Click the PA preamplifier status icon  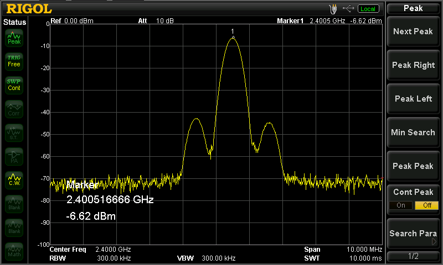[x=14, y=157]
